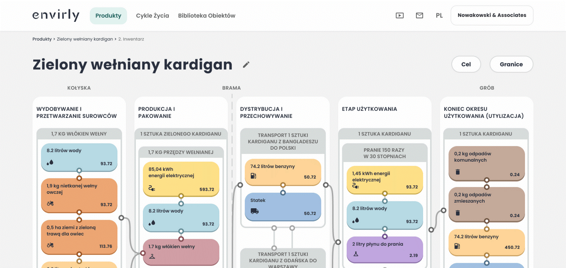Click the flask icon on płynu do prania card
The width and height of the screenshot is (566, 268).
(x=356, y=254)
